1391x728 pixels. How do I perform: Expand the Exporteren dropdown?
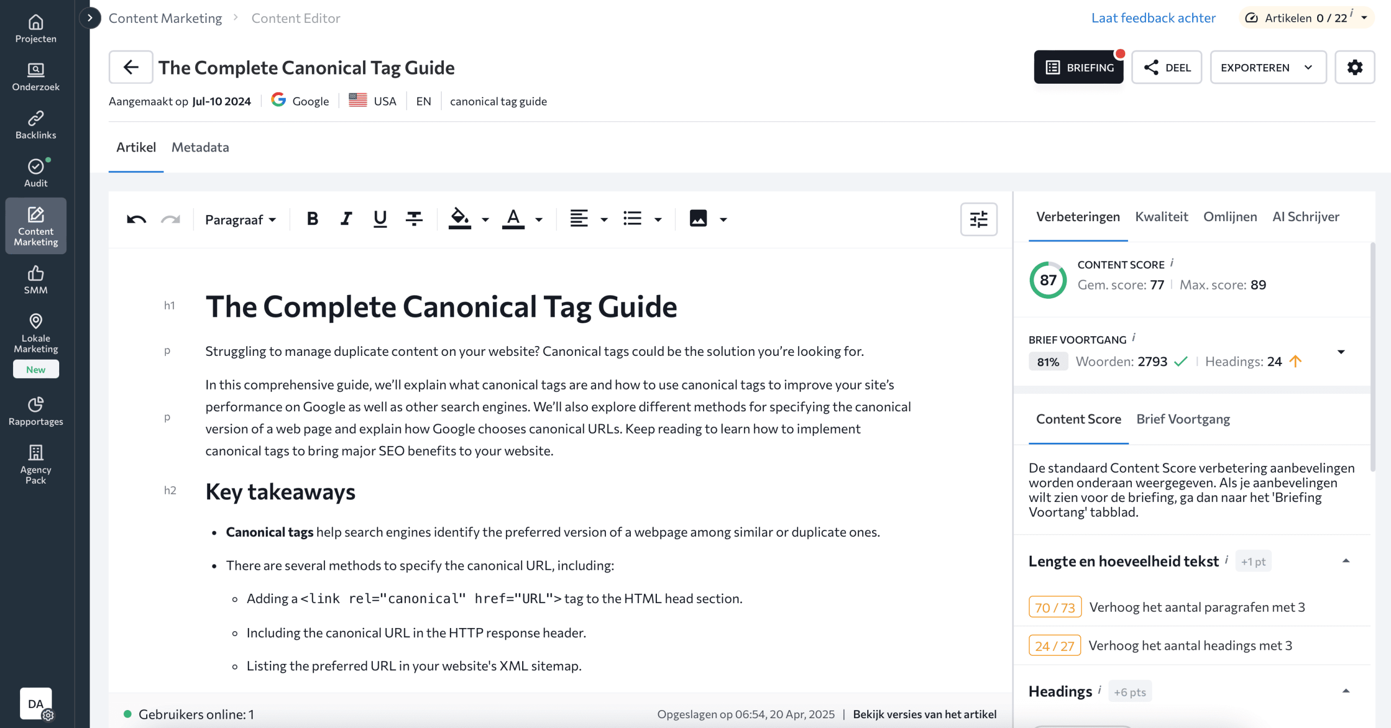(x=1268, y=67)
